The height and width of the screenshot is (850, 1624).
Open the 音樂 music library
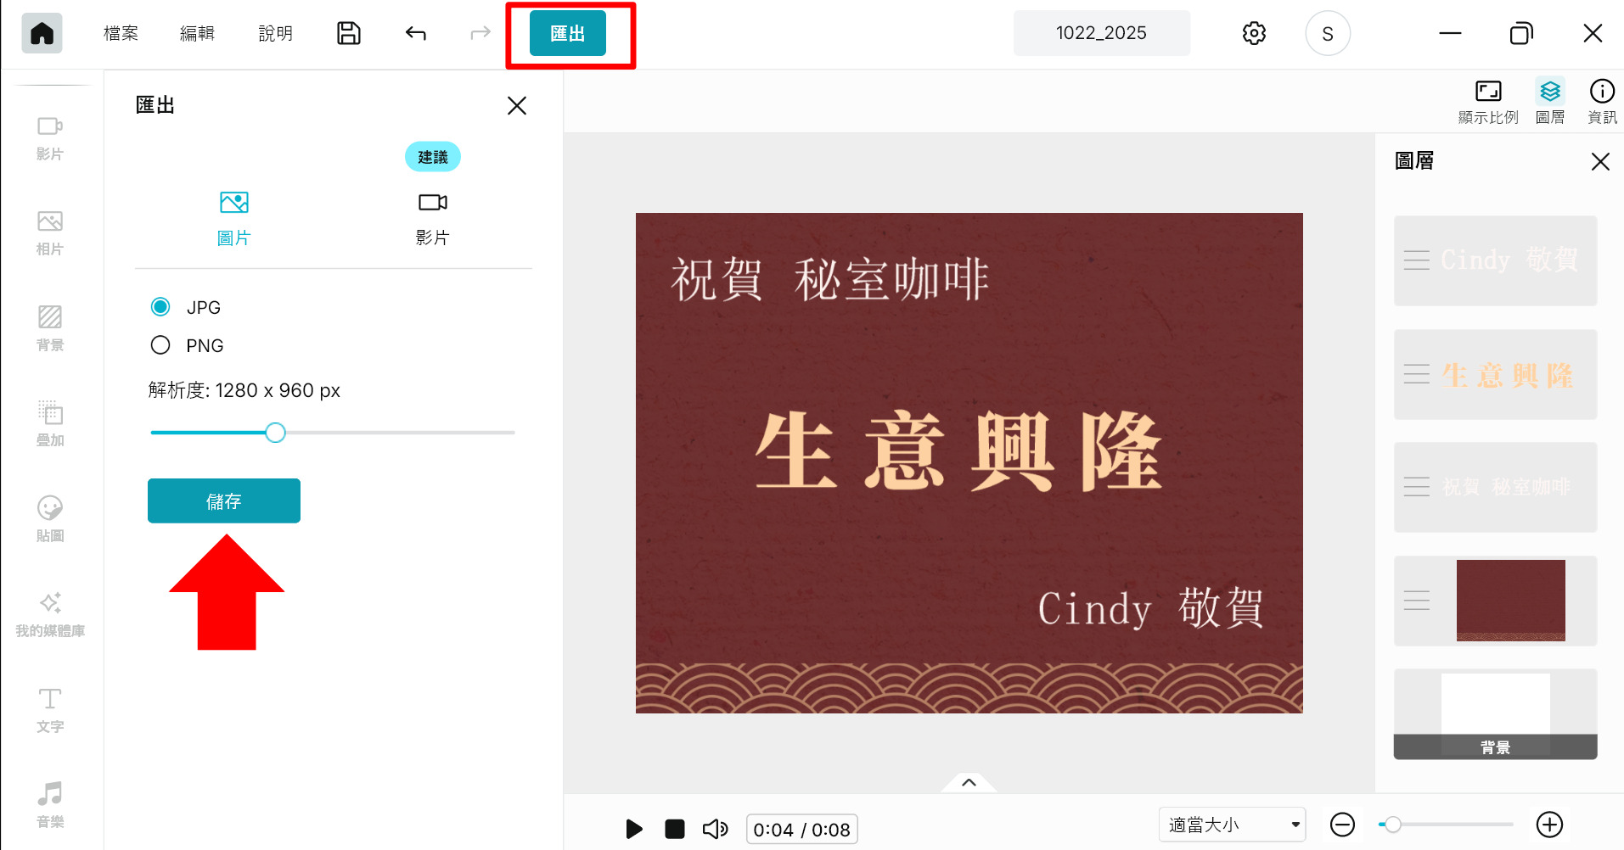click(50, 804)
